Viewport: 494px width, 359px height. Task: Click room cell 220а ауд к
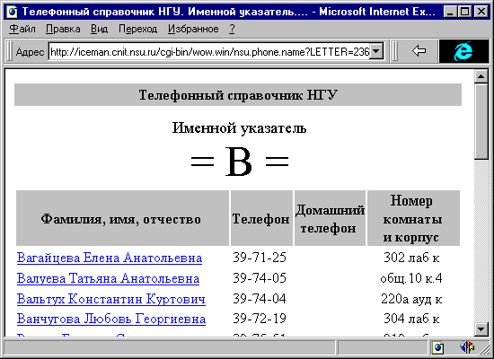coord(411,299)
